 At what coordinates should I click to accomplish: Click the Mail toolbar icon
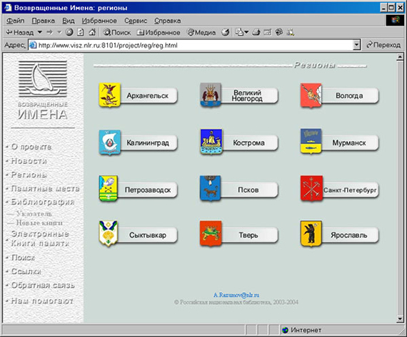[x=239, y=32]
